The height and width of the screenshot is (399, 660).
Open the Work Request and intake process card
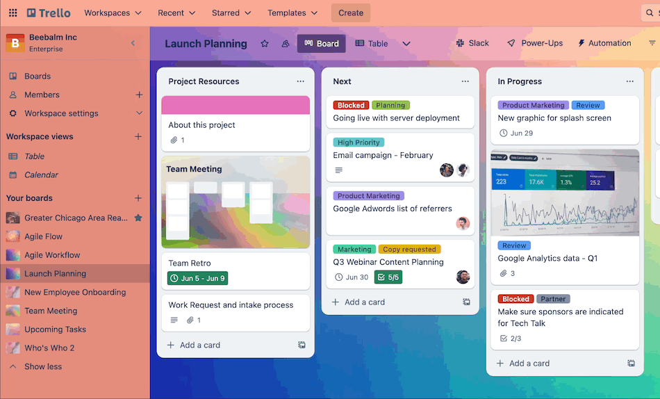[x=236, y=313]
